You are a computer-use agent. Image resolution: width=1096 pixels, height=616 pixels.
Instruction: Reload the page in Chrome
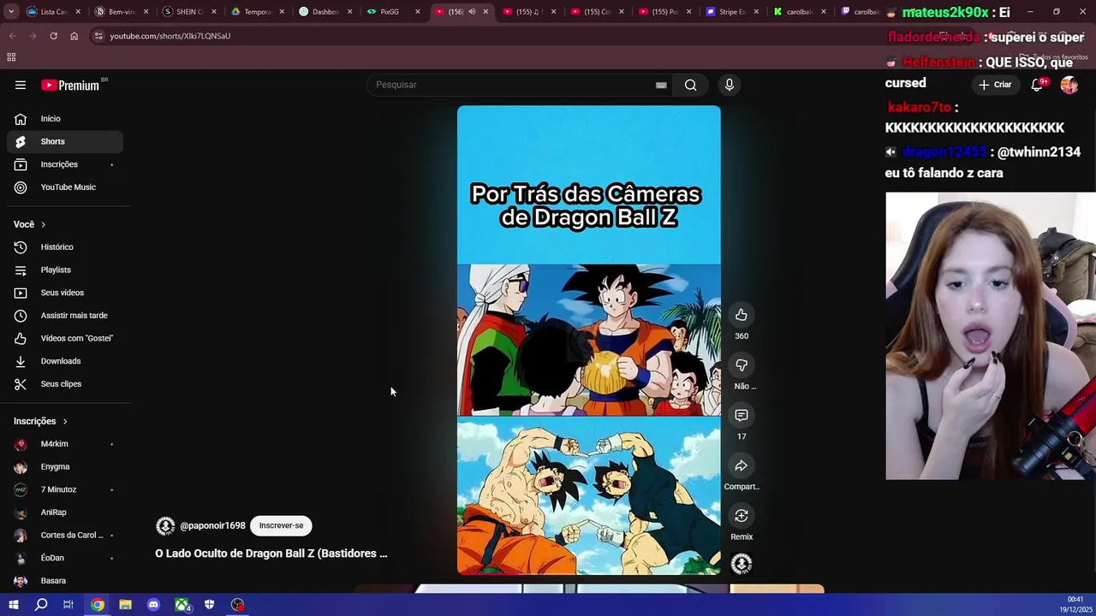click(53, 36)
